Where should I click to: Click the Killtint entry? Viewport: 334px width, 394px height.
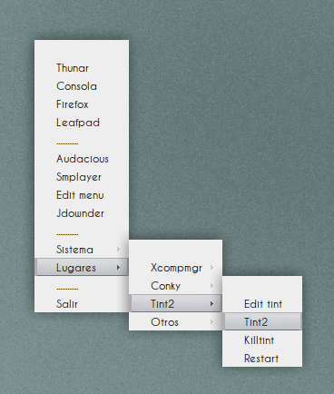point(262,340)
